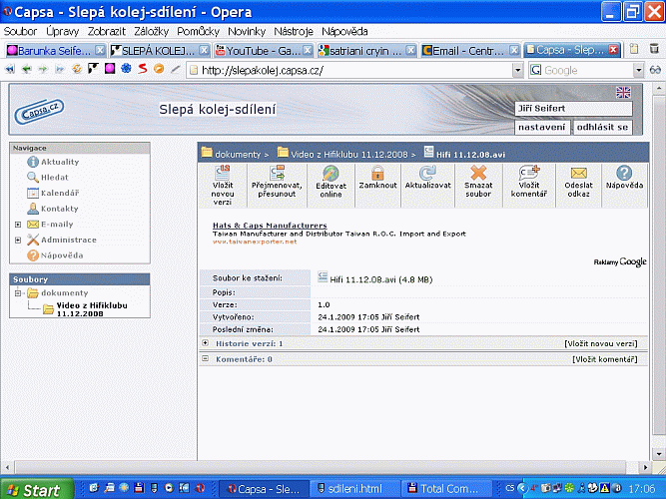Open the nastavení button
The height and width of the screenshot is (499, 666).
pyautogui.click(x=543, y=127)
